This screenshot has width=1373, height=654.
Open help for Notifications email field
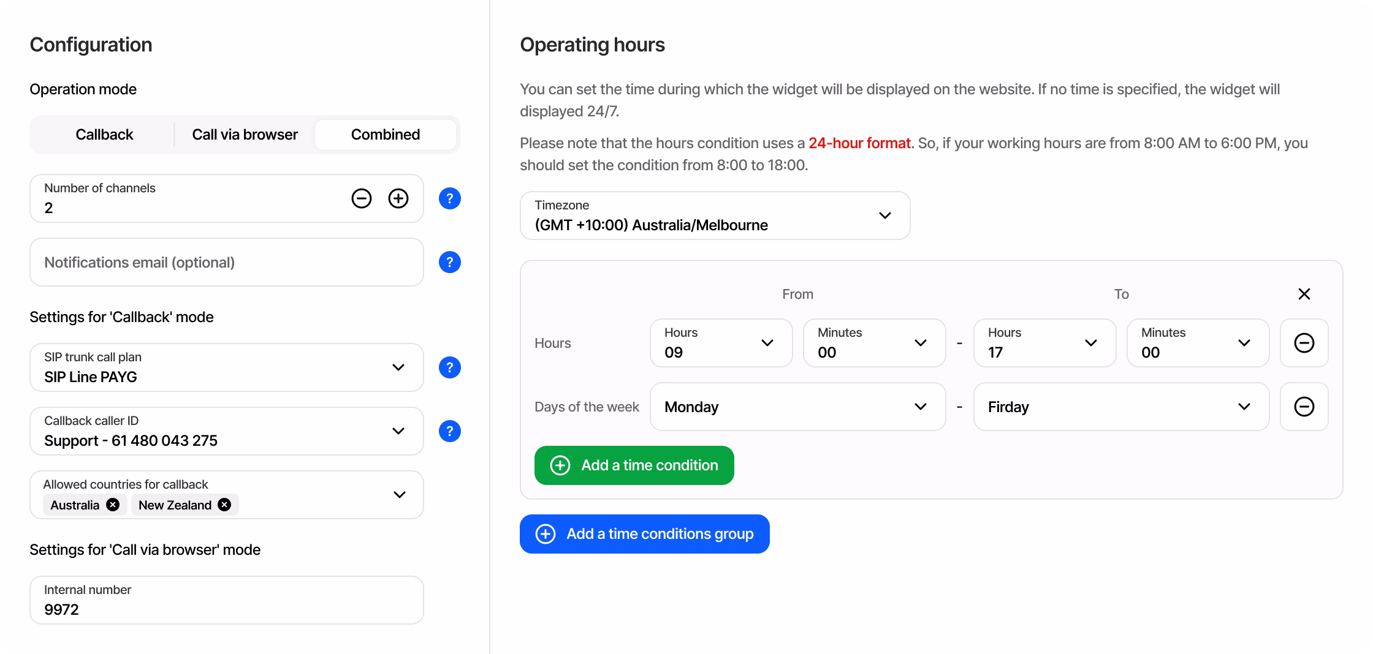click(x=450, y=262)
